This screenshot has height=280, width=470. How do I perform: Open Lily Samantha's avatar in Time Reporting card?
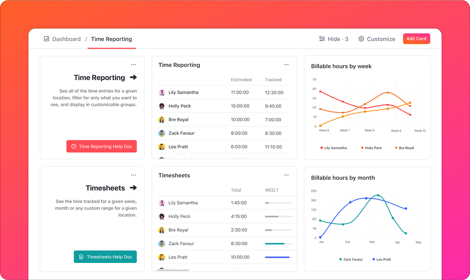[x=162, y=92]
